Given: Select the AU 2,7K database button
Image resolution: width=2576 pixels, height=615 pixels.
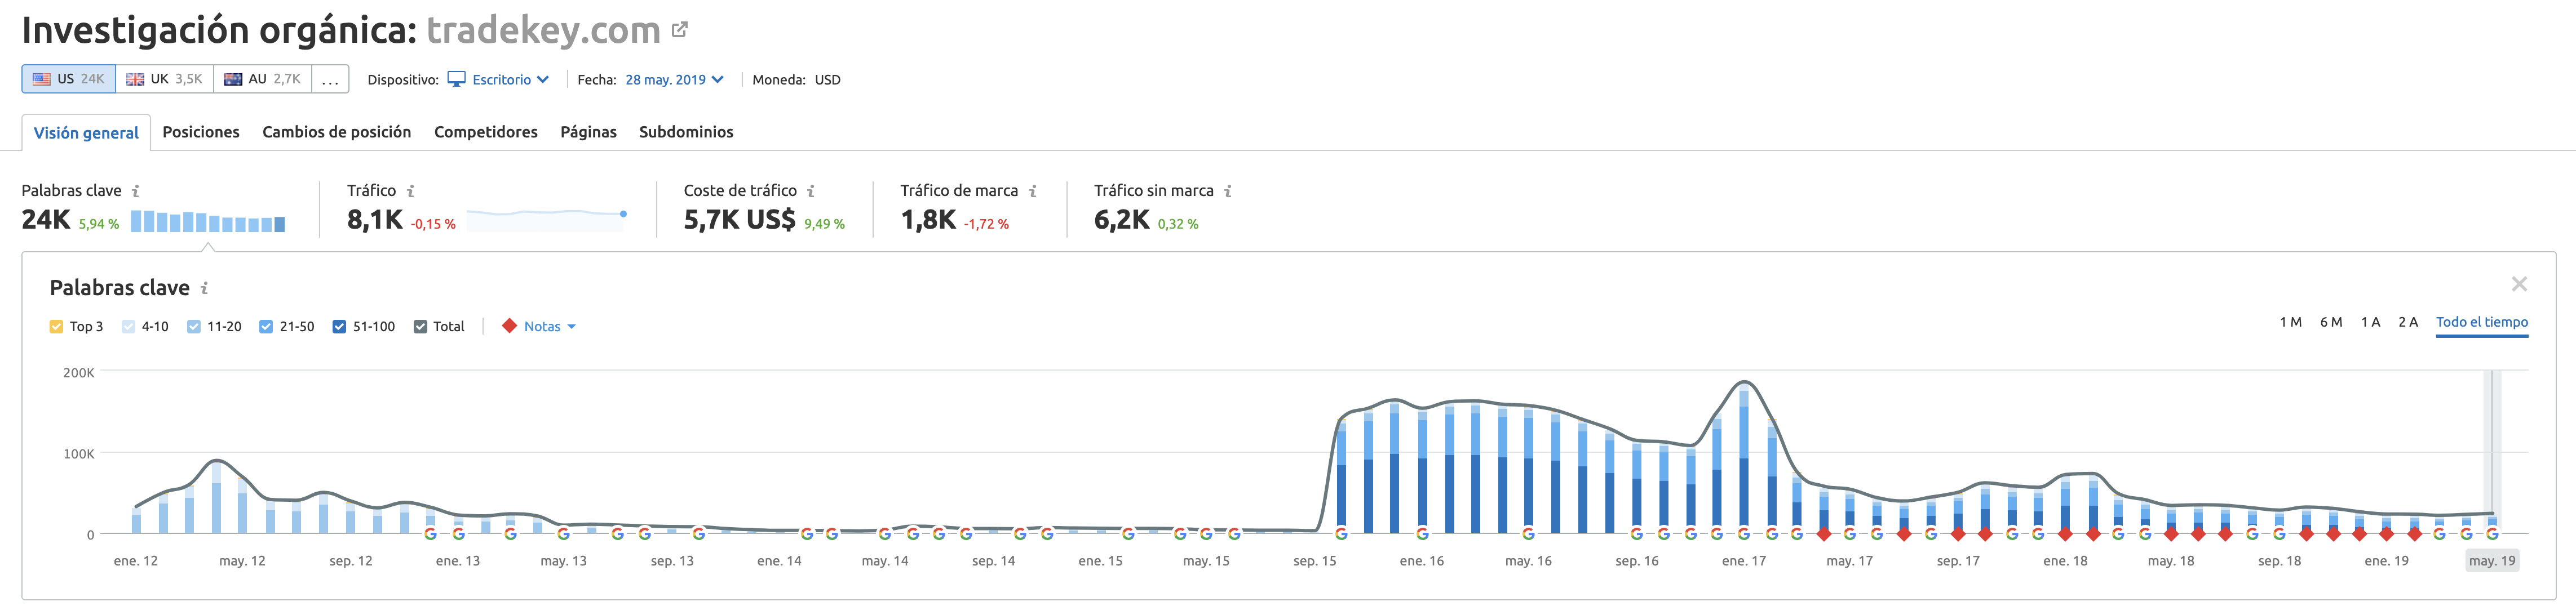Looking at the screenshot, I should coord(263,79).
